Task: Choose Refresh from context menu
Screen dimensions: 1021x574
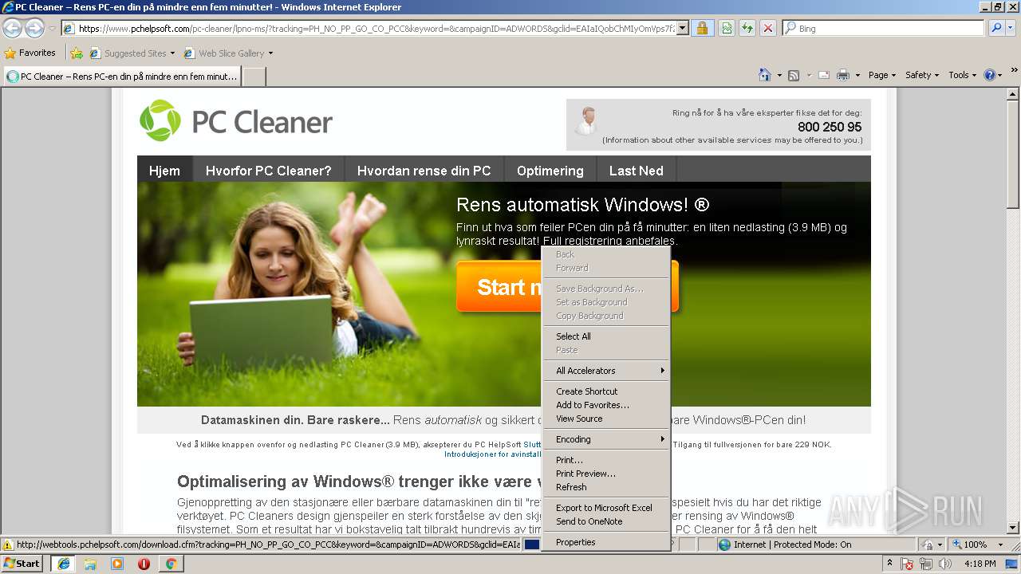Action: (606, 487)
